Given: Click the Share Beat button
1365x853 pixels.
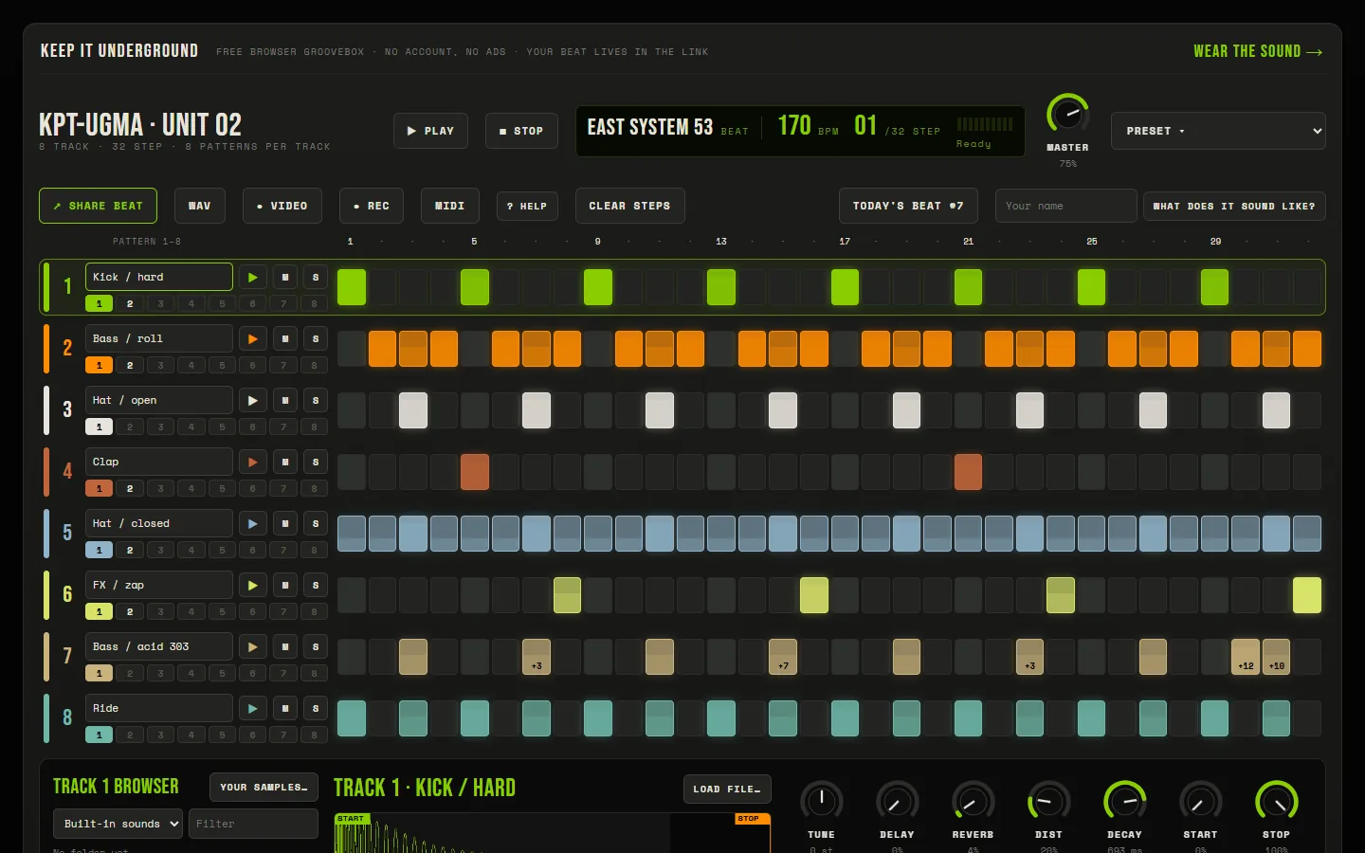Looking at the screenshot, I should (x=98, y=206).
